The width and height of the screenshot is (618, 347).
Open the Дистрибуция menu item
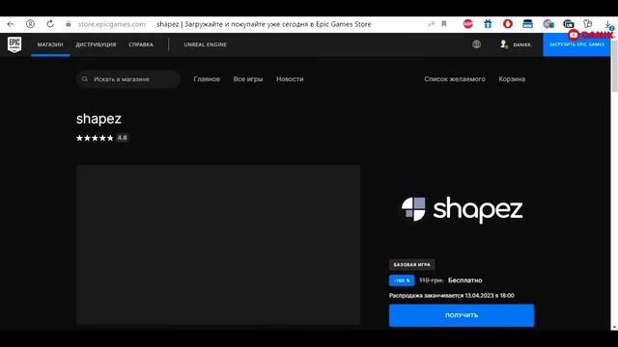tap(96, 44)
